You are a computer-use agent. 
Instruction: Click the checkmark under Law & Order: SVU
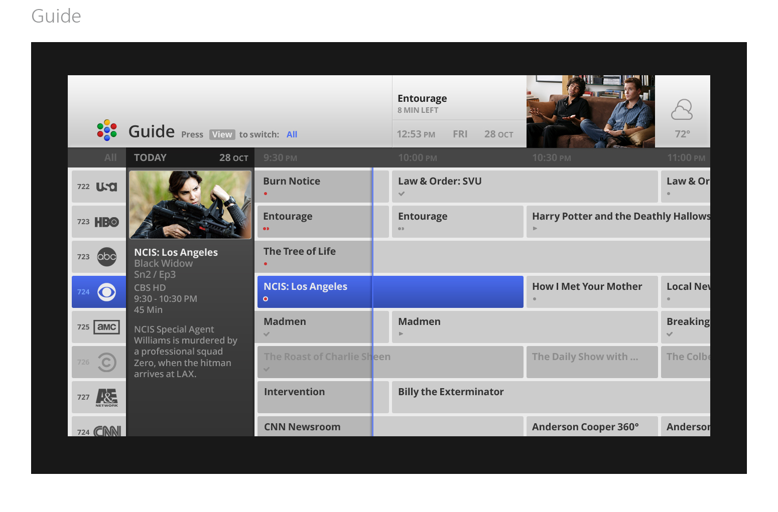(402, 194)
